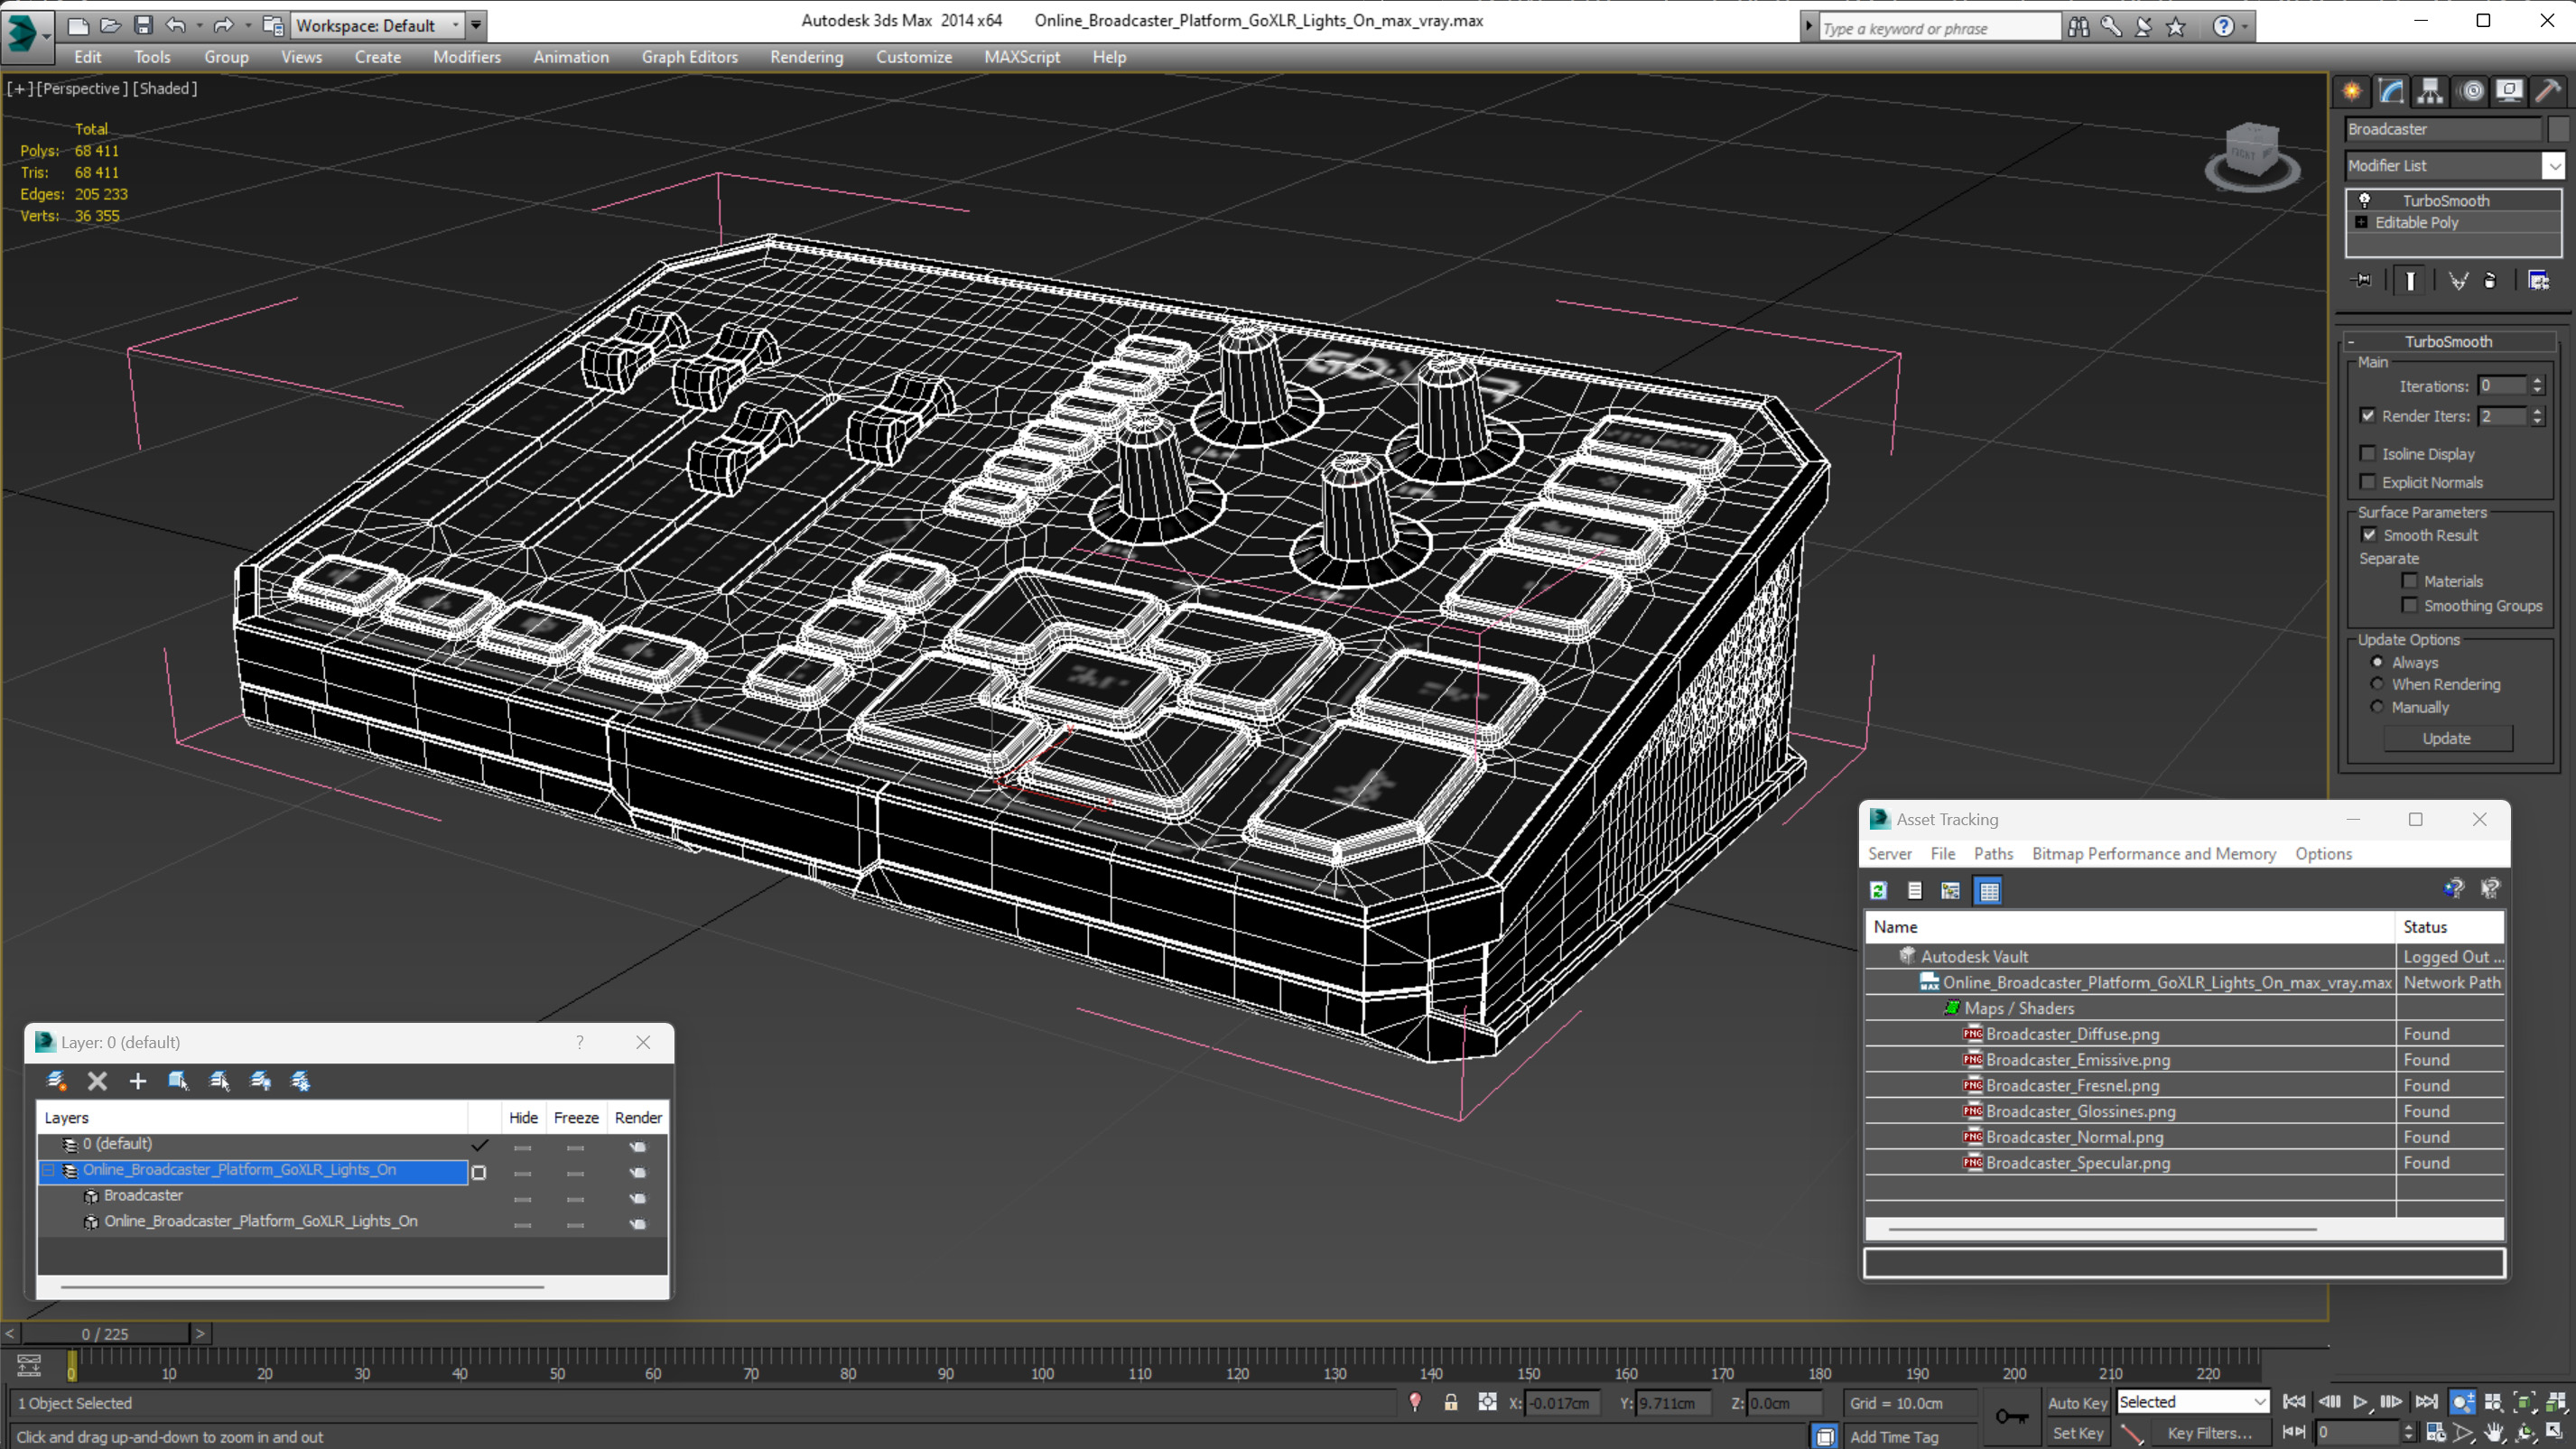Viewport: 2576px width, 1449px height.
Task: Open Configure Modifier Sets icon
Action: pyautogui.click(x=2538, y=281)
